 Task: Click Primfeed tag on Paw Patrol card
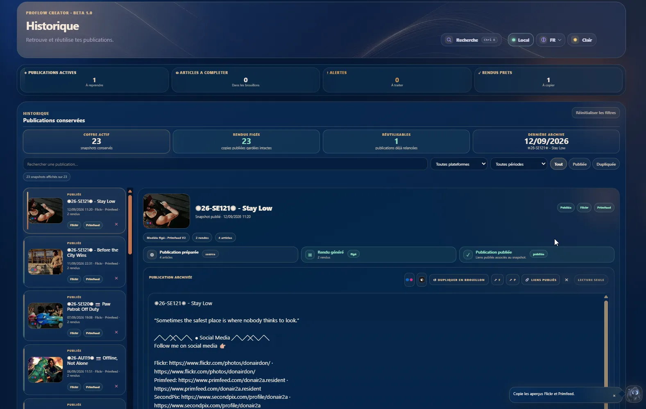(93, 333)
